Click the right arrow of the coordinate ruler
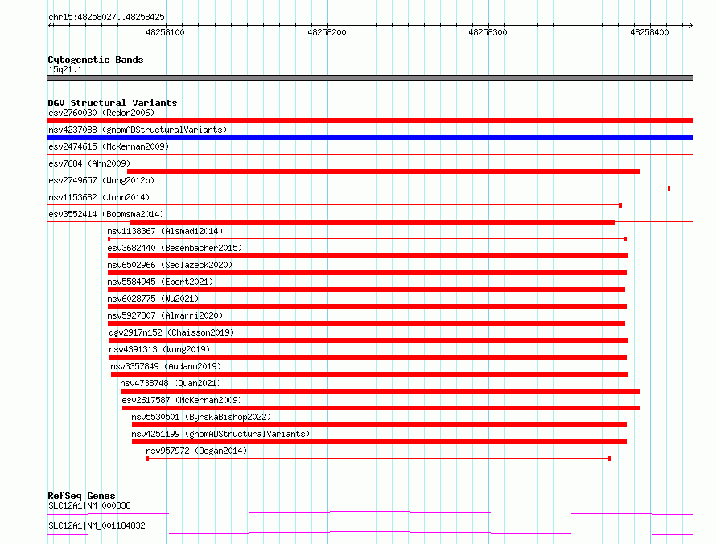The height and width of the screenshot is (544, 716). (690, 25)
